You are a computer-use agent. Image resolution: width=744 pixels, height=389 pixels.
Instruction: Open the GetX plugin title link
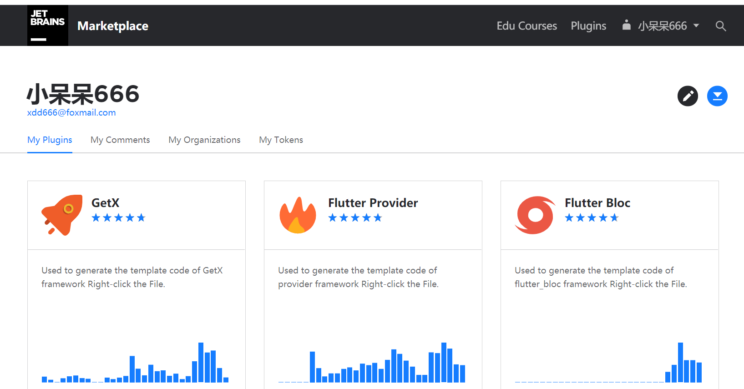coord(106,203)
